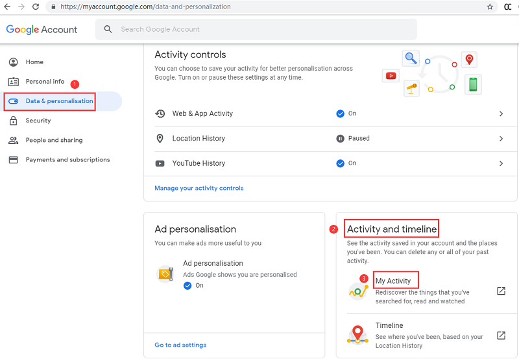Click the Location History label
Image resolution: width=519 pixels, height=359 pixels.
199,139
